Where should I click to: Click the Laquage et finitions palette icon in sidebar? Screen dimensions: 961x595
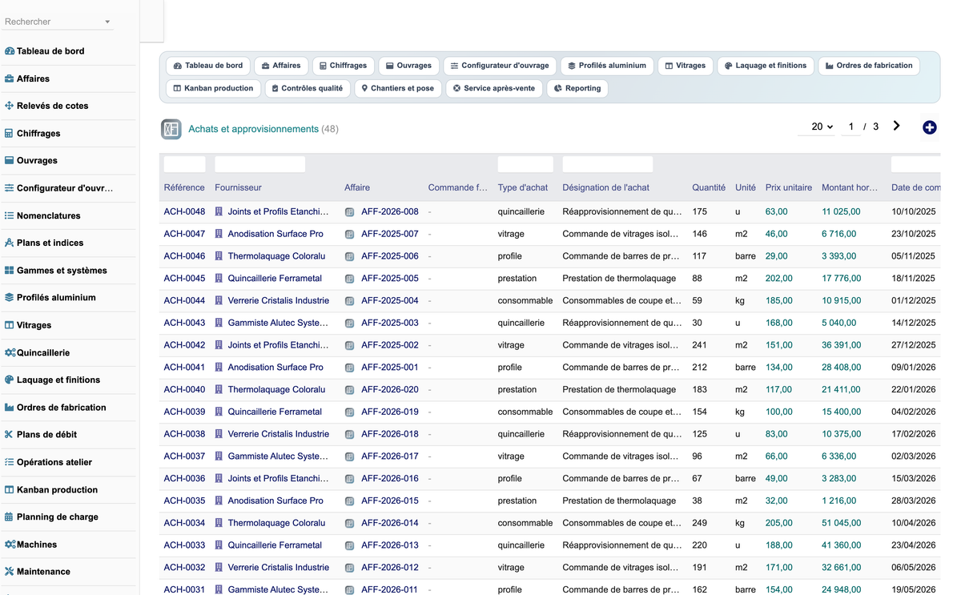(x=10, y=380)
